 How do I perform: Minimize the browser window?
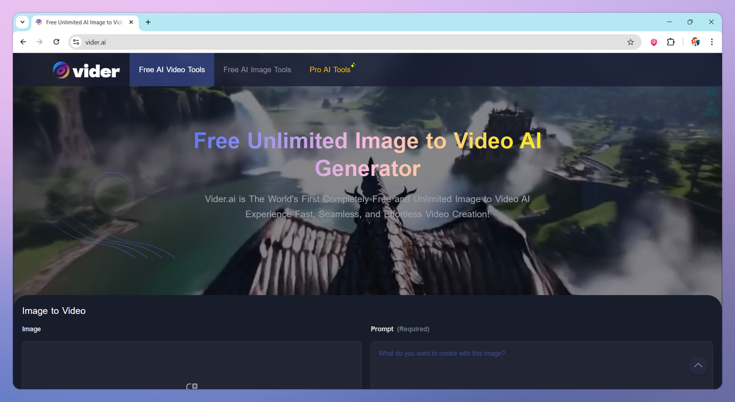coord(669,22)
